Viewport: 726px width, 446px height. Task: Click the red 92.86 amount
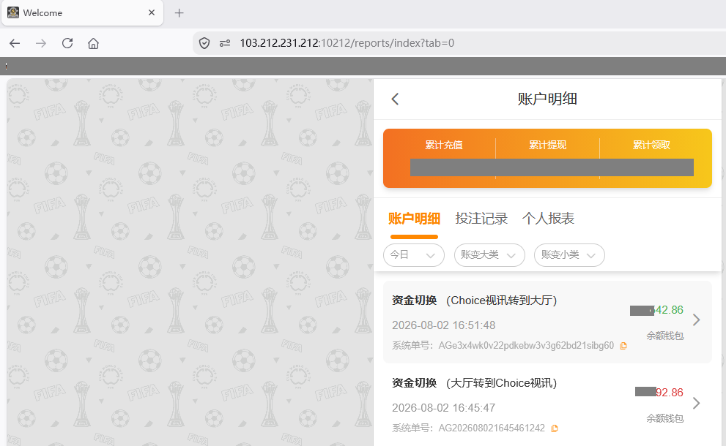click(x=670, y=393)
